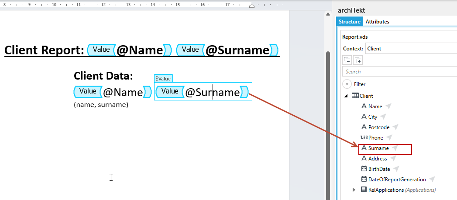457x200 pixels.
Task: Click the @Name placeholder under Client Data
Action: click(x=123, y=92)
